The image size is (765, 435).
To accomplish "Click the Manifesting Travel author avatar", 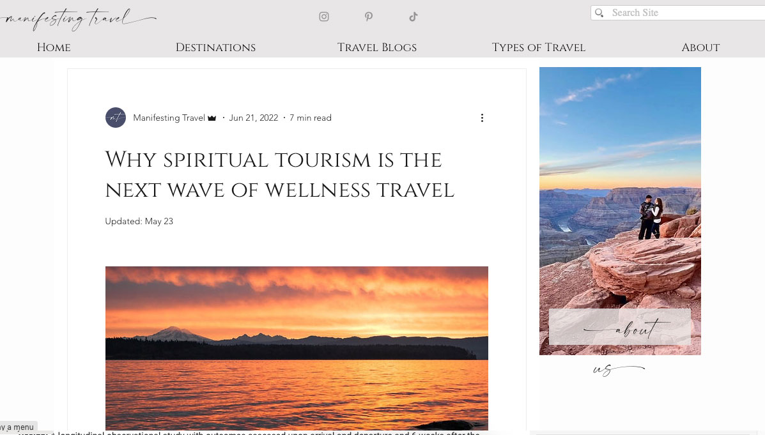I will (116, 118).
